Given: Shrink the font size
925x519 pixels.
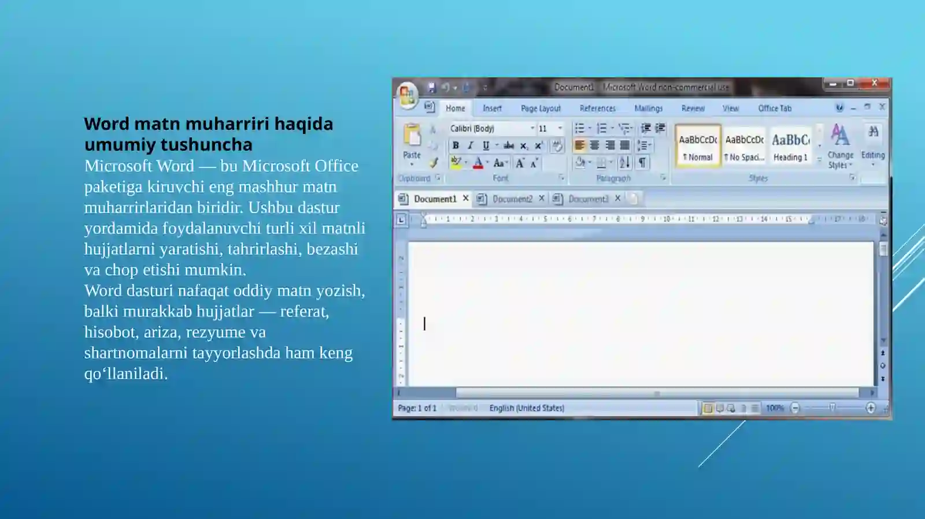Looking at the screenshot, I should click(534, 163).
